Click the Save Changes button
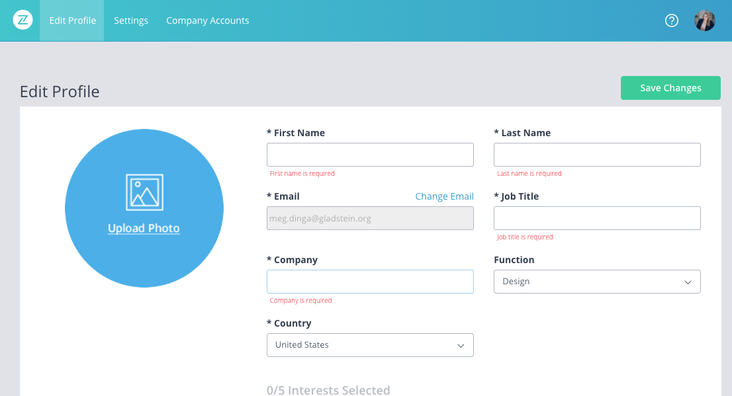This screenshot has width=732, height=396. pos(670,88)
